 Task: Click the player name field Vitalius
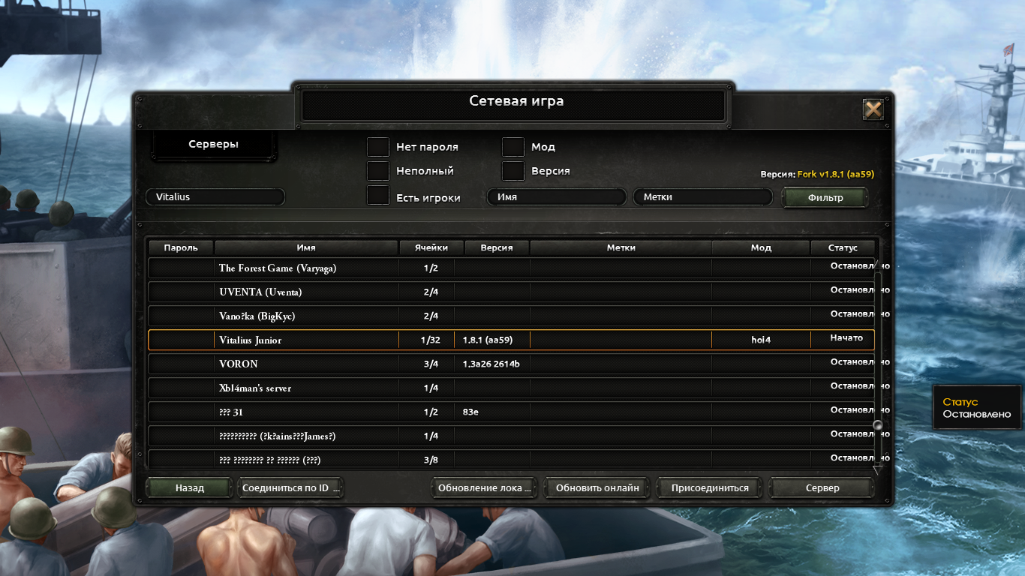coord(215,197)
